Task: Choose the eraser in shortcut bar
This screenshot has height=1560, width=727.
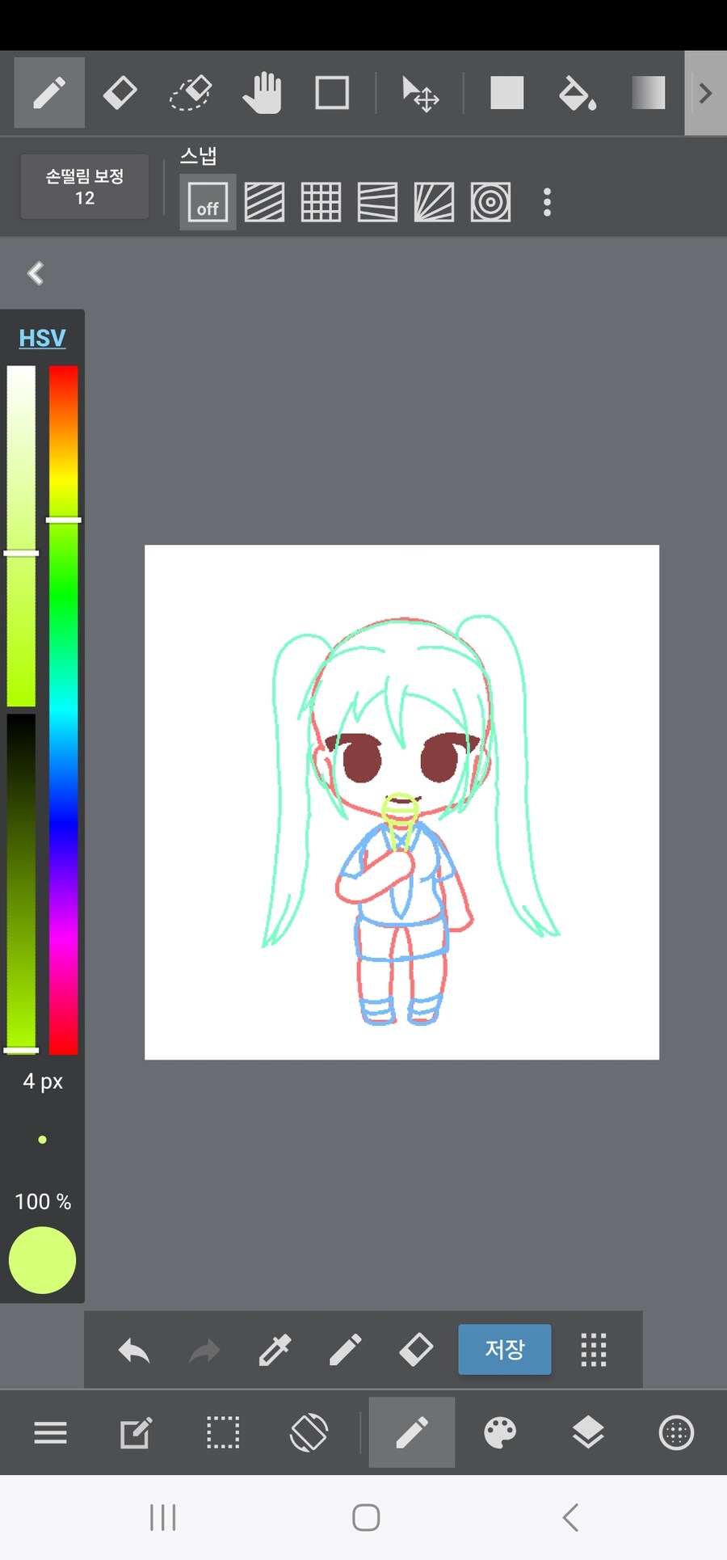Action: coord(416,1350)
